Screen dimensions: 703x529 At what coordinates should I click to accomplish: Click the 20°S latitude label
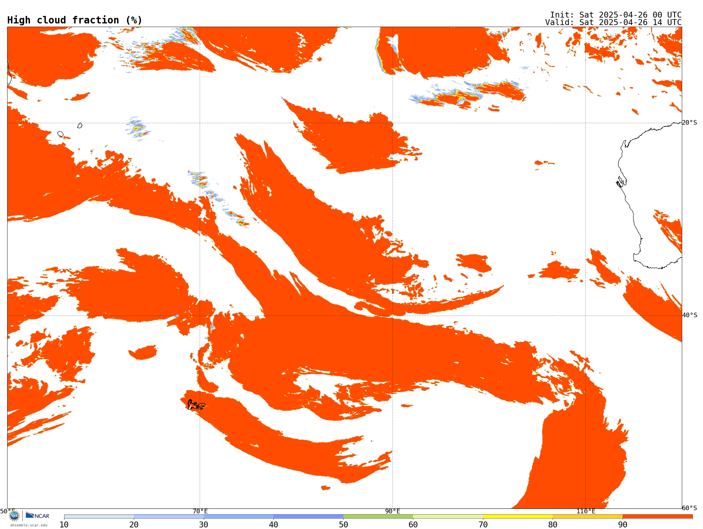690,123
